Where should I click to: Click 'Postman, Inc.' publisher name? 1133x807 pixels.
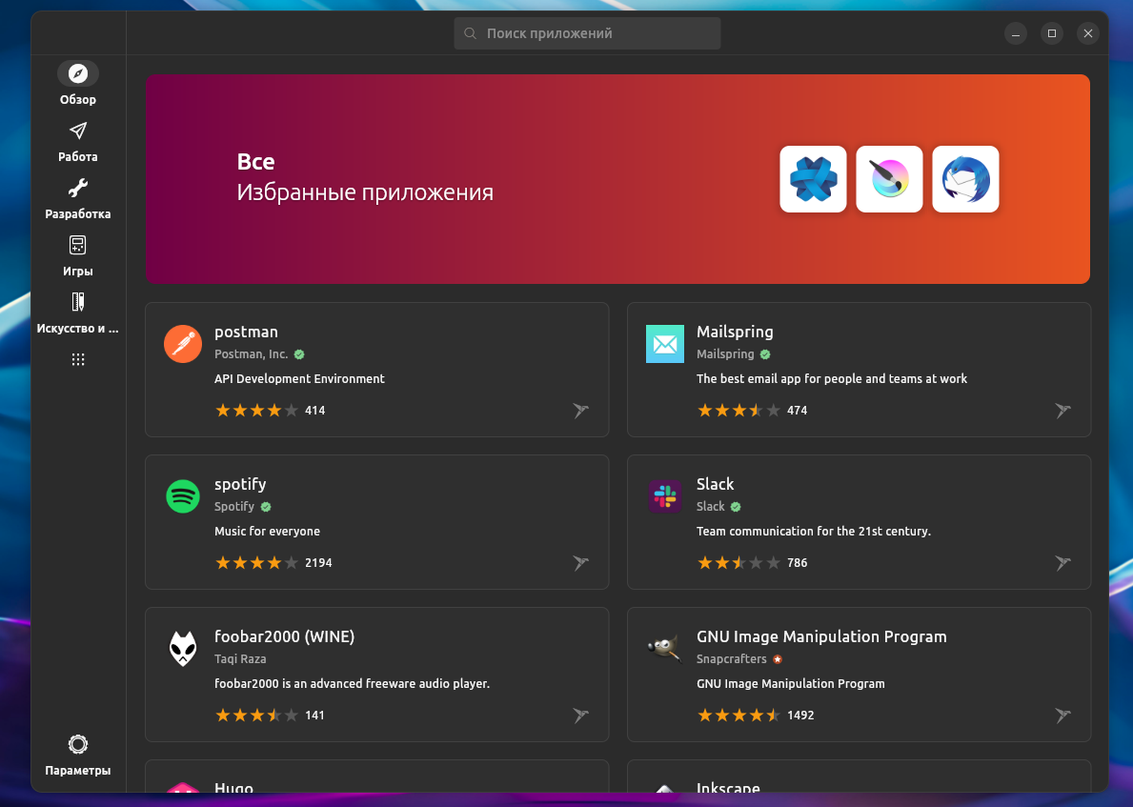coord(251,354)
